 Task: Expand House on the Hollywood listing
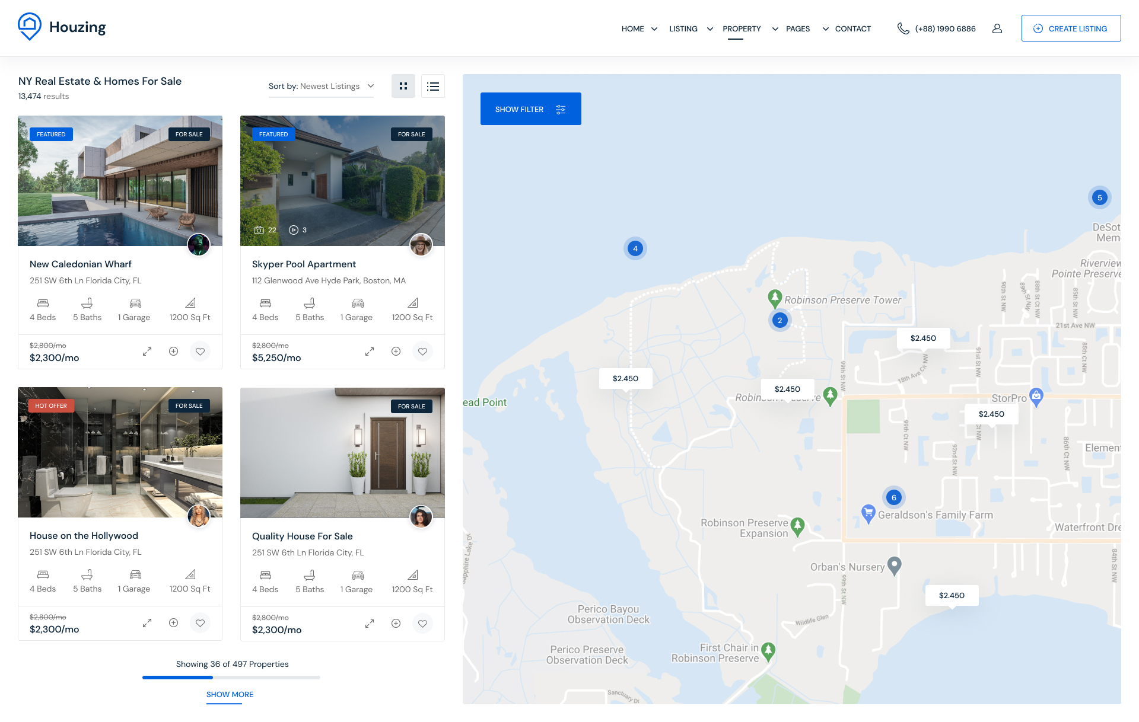147,623
